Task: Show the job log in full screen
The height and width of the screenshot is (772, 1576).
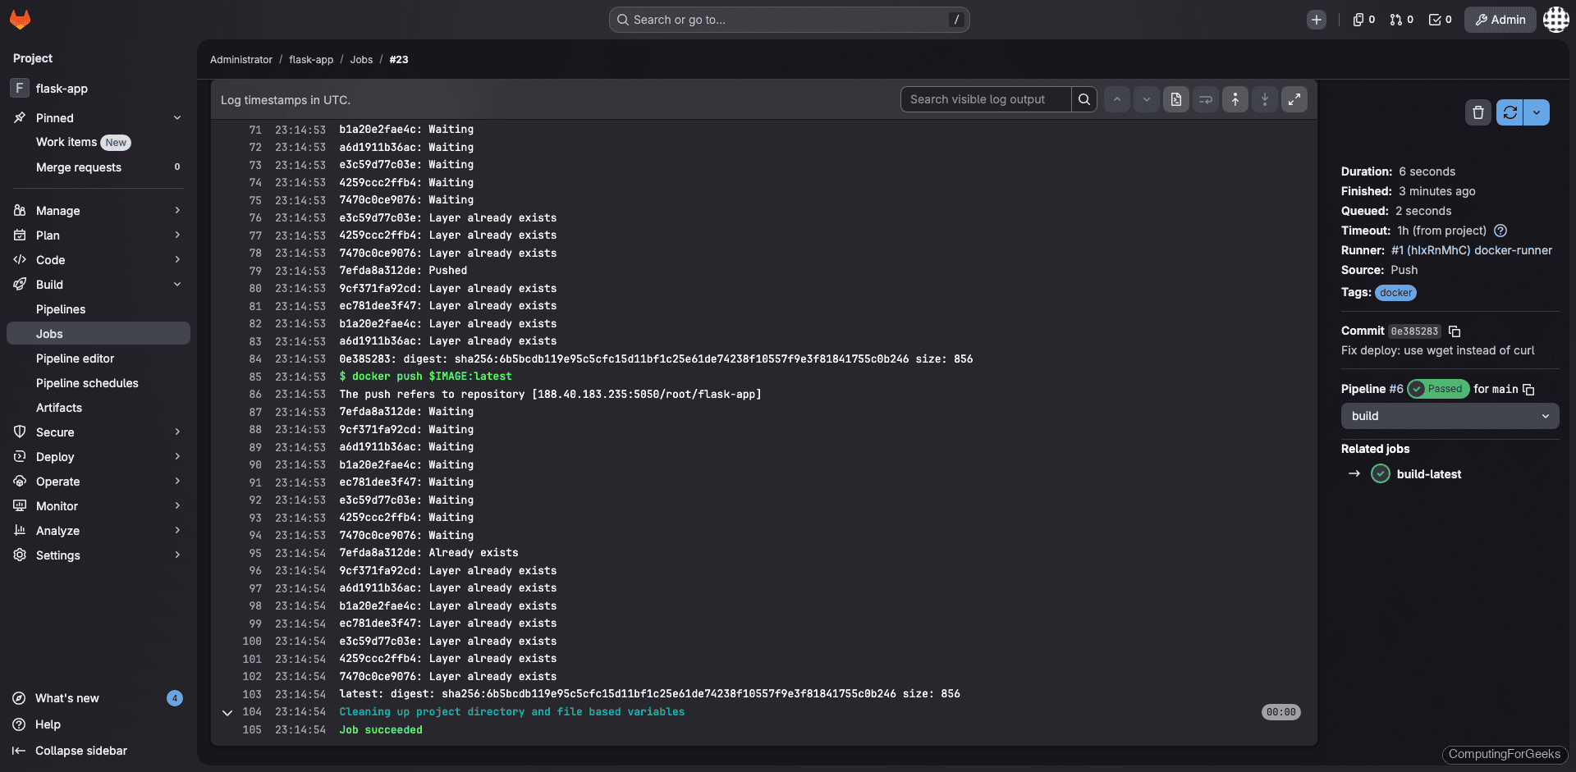Action: point(1294,99)
